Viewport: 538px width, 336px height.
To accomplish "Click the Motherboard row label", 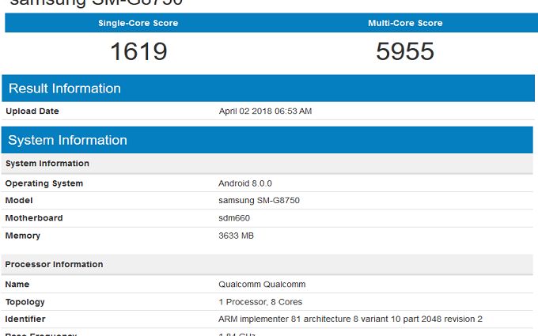I will (x=34, y=218).
